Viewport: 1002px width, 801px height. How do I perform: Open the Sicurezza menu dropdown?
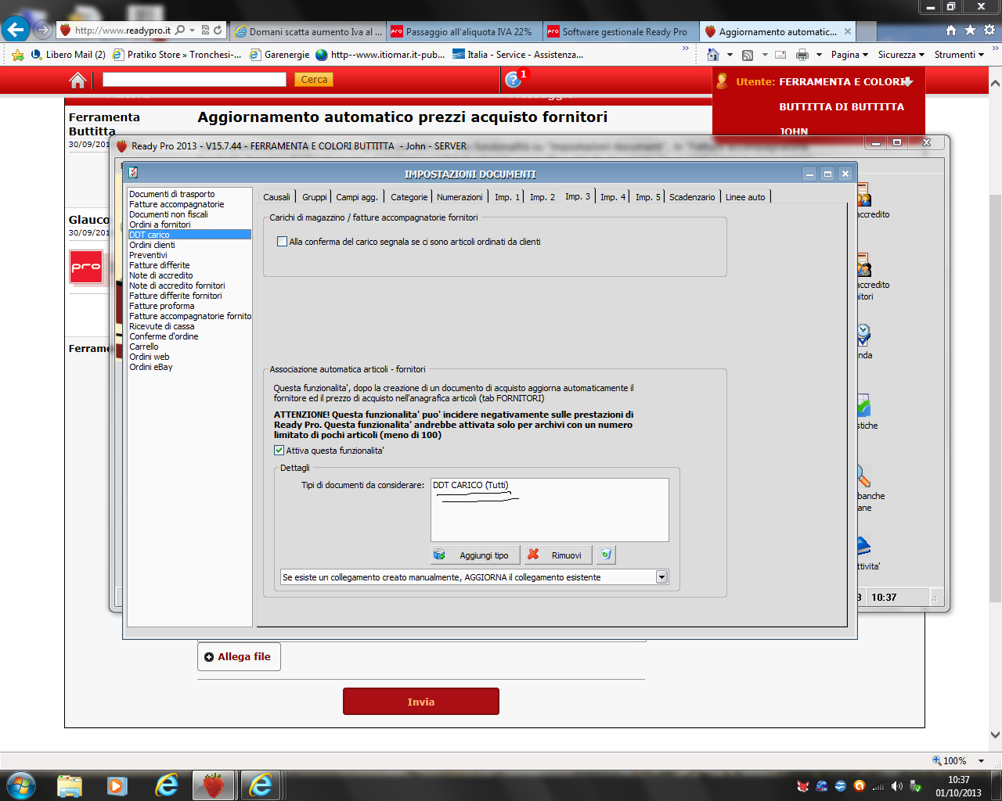(901, 55)
